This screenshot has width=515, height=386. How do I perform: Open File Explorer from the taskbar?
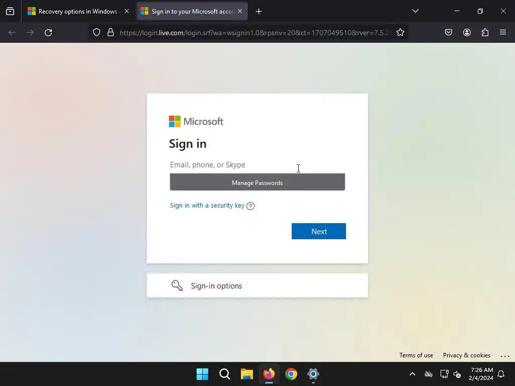(247, 374)
